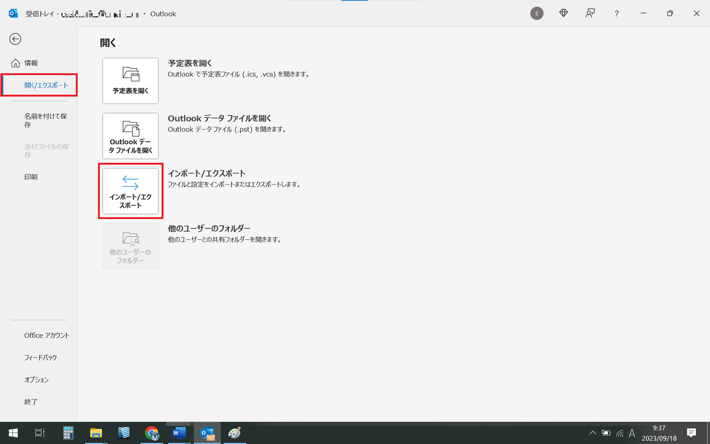Image resolution: width=710 pixels, height=444 pixels.
Task: Select the 情報 menu item
Action: click(31, 63)
